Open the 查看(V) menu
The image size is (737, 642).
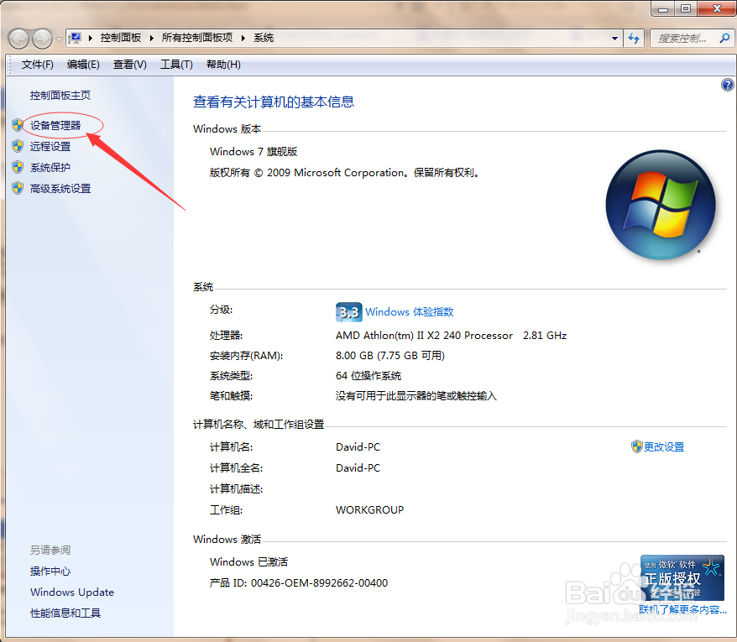tap(130, 65)
